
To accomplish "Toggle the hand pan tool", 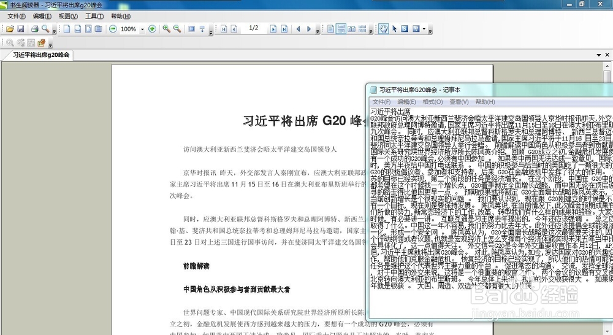I will 383,29.
